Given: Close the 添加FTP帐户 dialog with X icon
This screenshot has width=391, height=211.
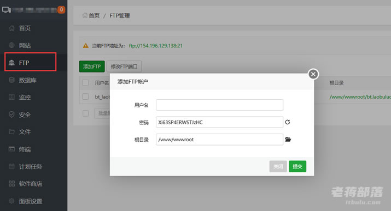Looking at the screenshot, I should 313,74.
